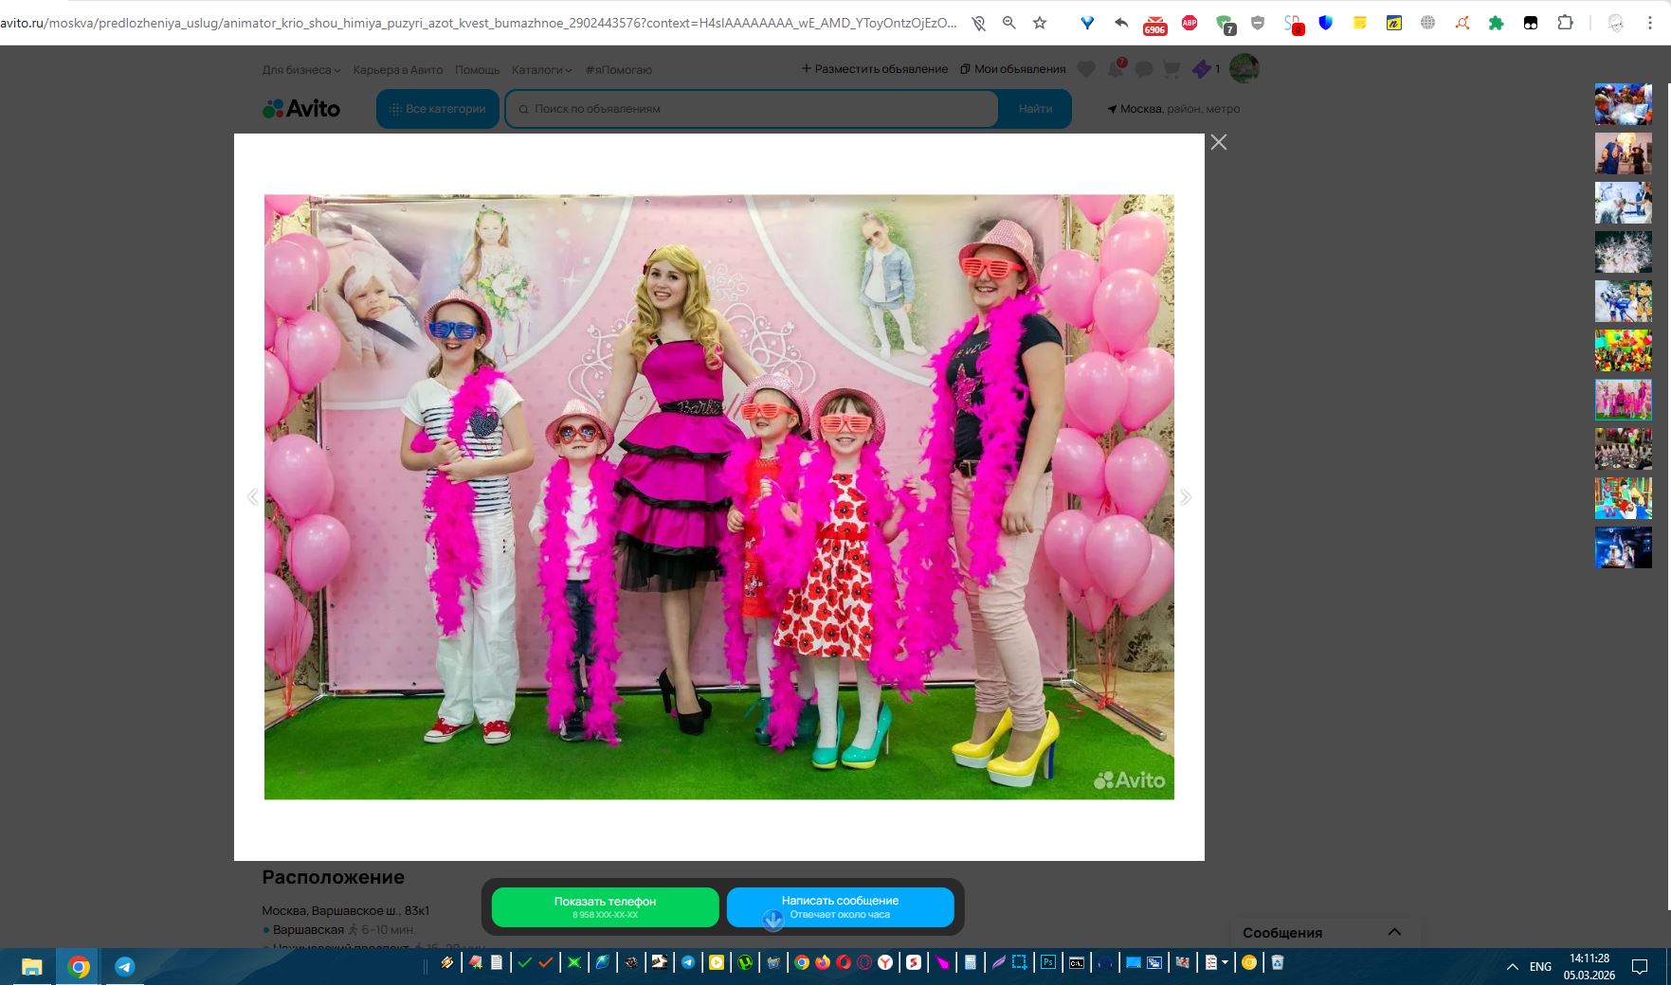This screenshot has width=1671, height=985.
Task: Open the favorites heart icon
Action: (1087, 69)
